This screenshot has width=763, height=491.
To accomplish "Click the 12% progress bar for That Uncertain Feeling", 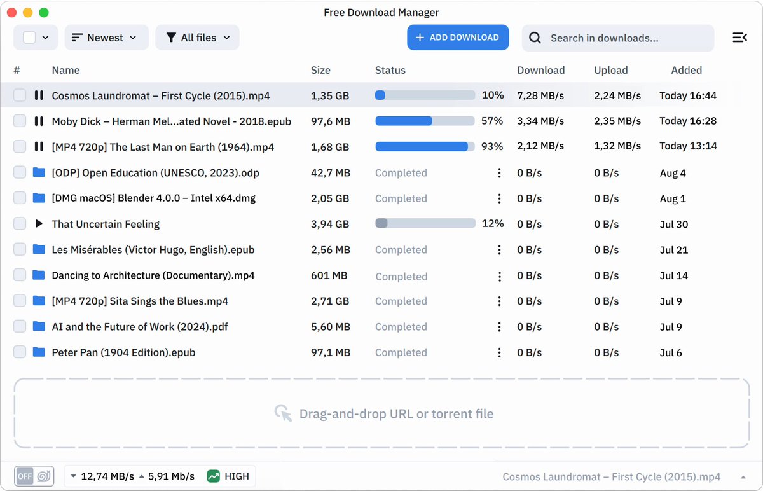I will [425, 223].
